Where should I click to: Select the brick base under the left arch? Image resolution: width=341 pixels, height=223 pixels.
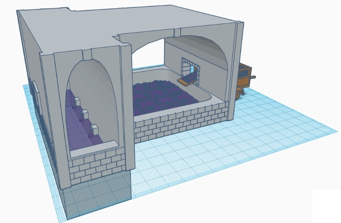96,166
